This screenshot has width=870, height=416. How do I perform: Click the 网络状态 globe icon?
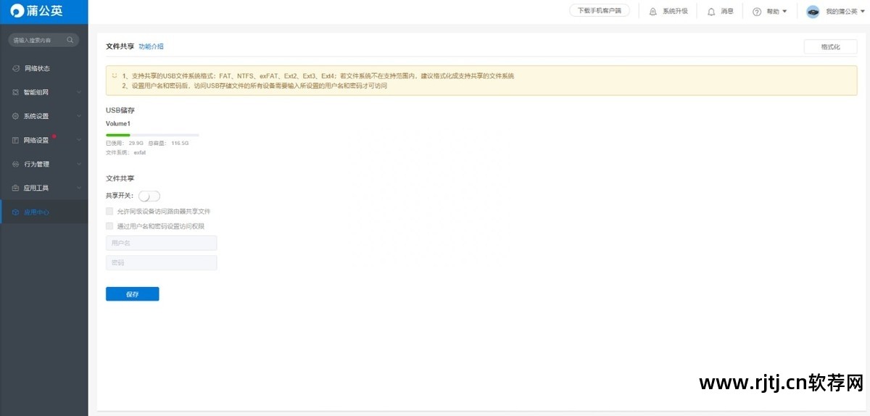(x=16, y=68)
